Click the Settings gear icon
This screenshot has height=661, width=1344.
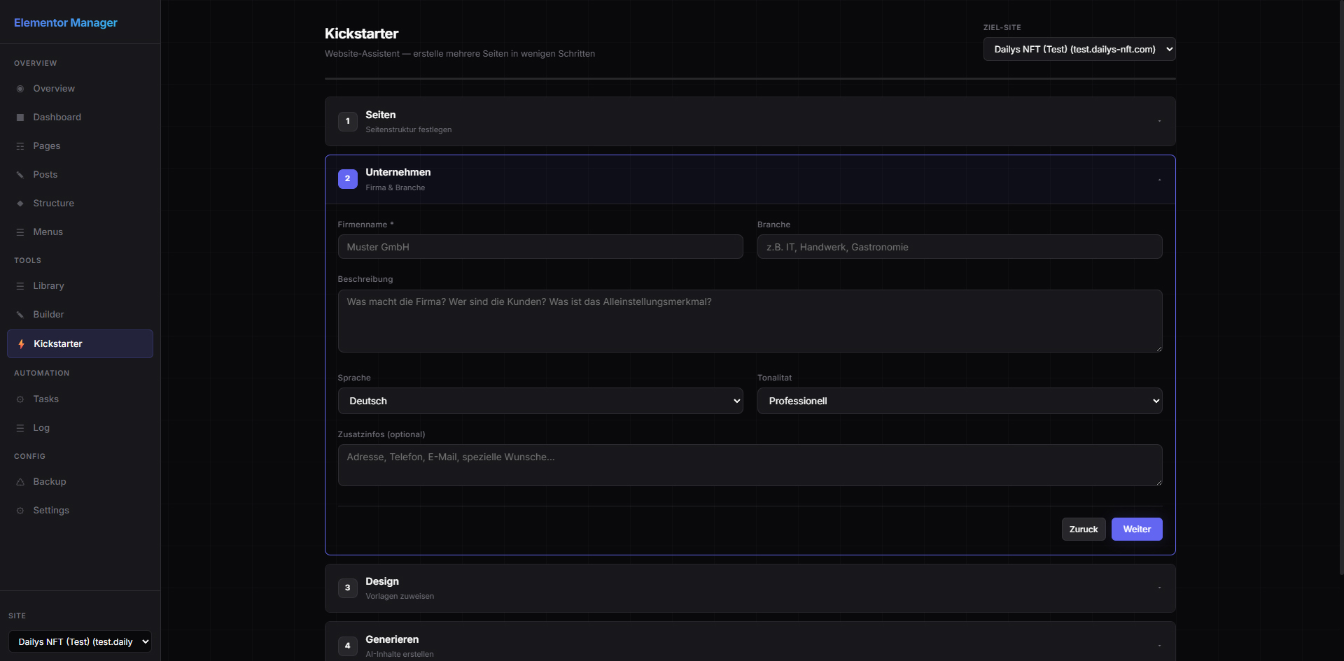[20, 511]
